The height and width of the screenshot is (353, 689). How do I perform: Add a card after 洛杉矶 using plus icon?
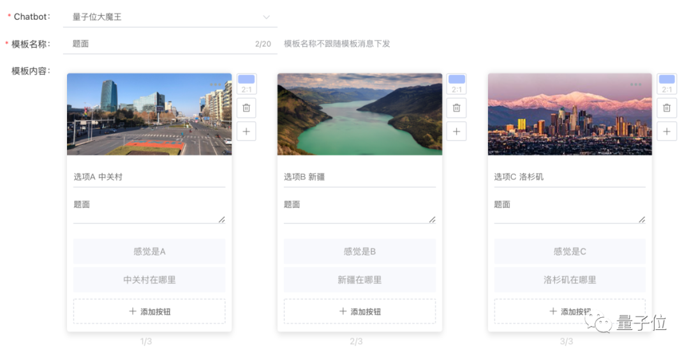[x=667, y=131]
